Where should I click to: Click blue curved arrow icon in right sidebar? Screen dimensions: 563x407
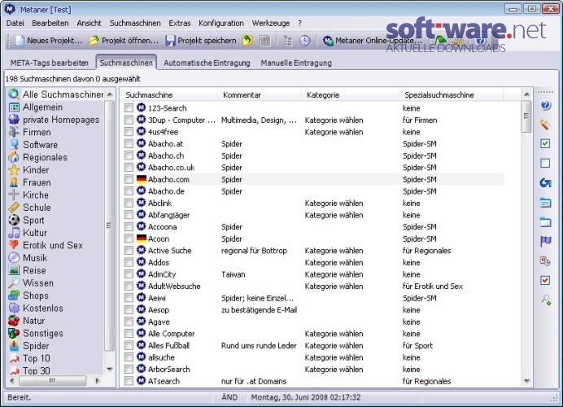click(545, 183)
